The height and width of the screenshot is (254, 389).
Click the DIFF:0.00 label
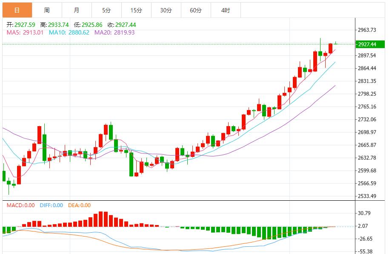pos(51,205)
